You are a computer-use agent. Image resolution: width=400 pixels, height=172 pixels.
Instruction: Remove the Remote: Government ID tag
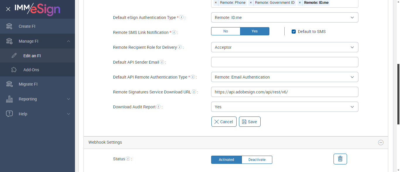[251, 3]
